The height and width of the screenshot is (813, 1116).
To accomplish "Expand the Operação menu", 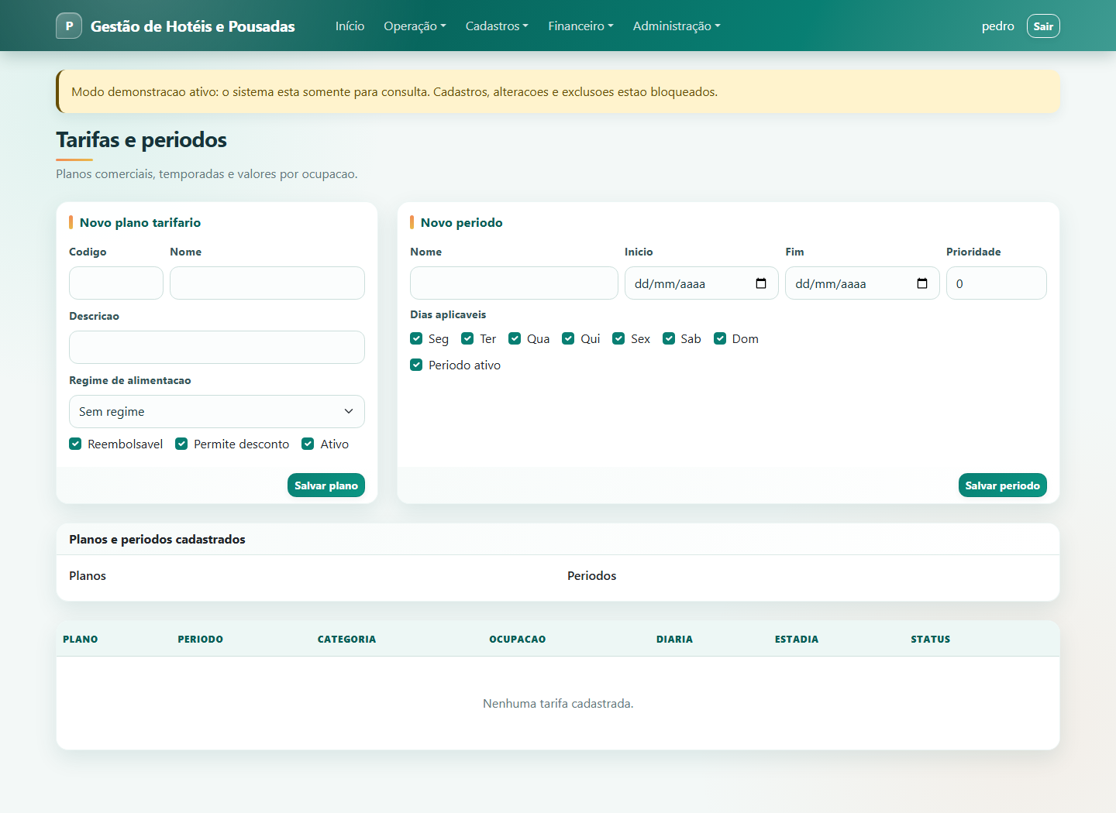I will pyautogui.click(x=415, y=26).
